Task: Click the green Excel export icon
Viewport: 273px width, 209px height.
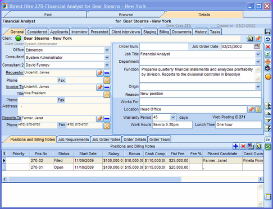Action: click(x=268, y=147)
